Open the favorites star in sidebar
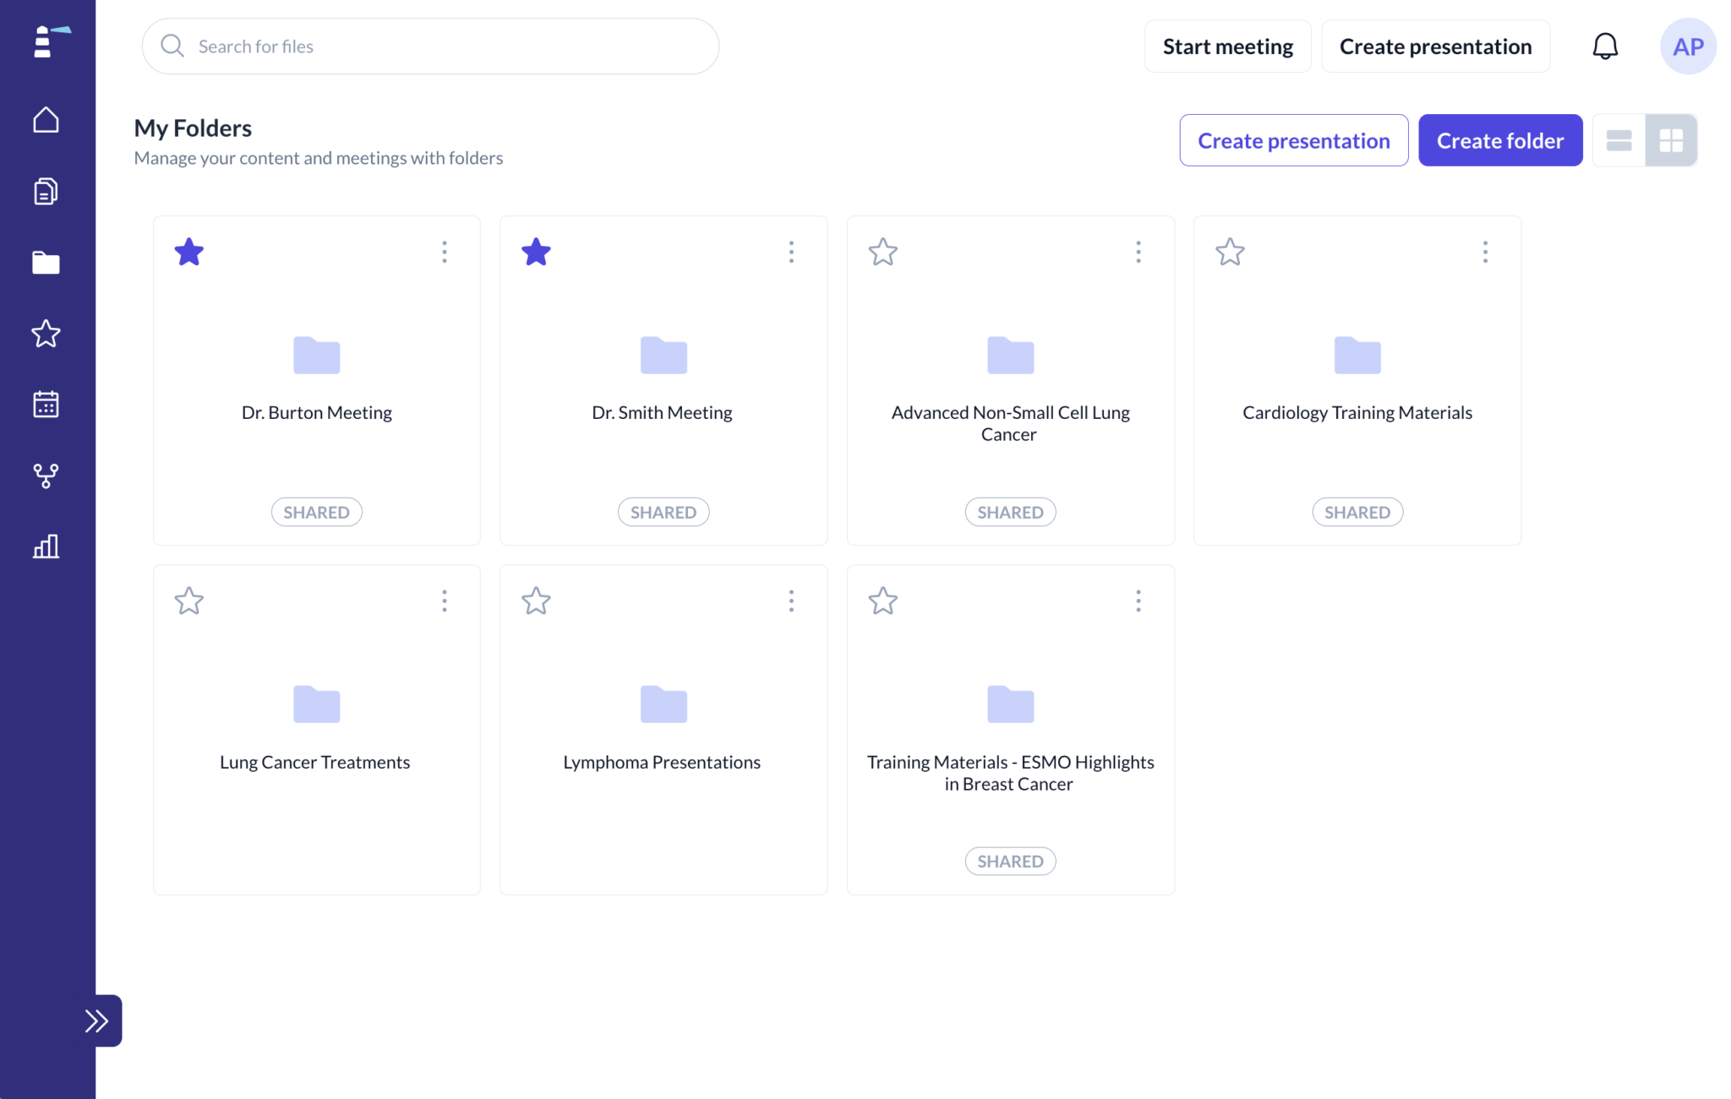Image resolution: width=1731 pixels, height=1099 pixels. click(46, 334)
